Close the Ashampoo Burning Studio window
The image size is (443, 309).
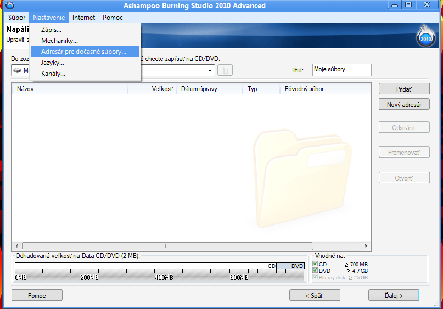pos(427,5)
